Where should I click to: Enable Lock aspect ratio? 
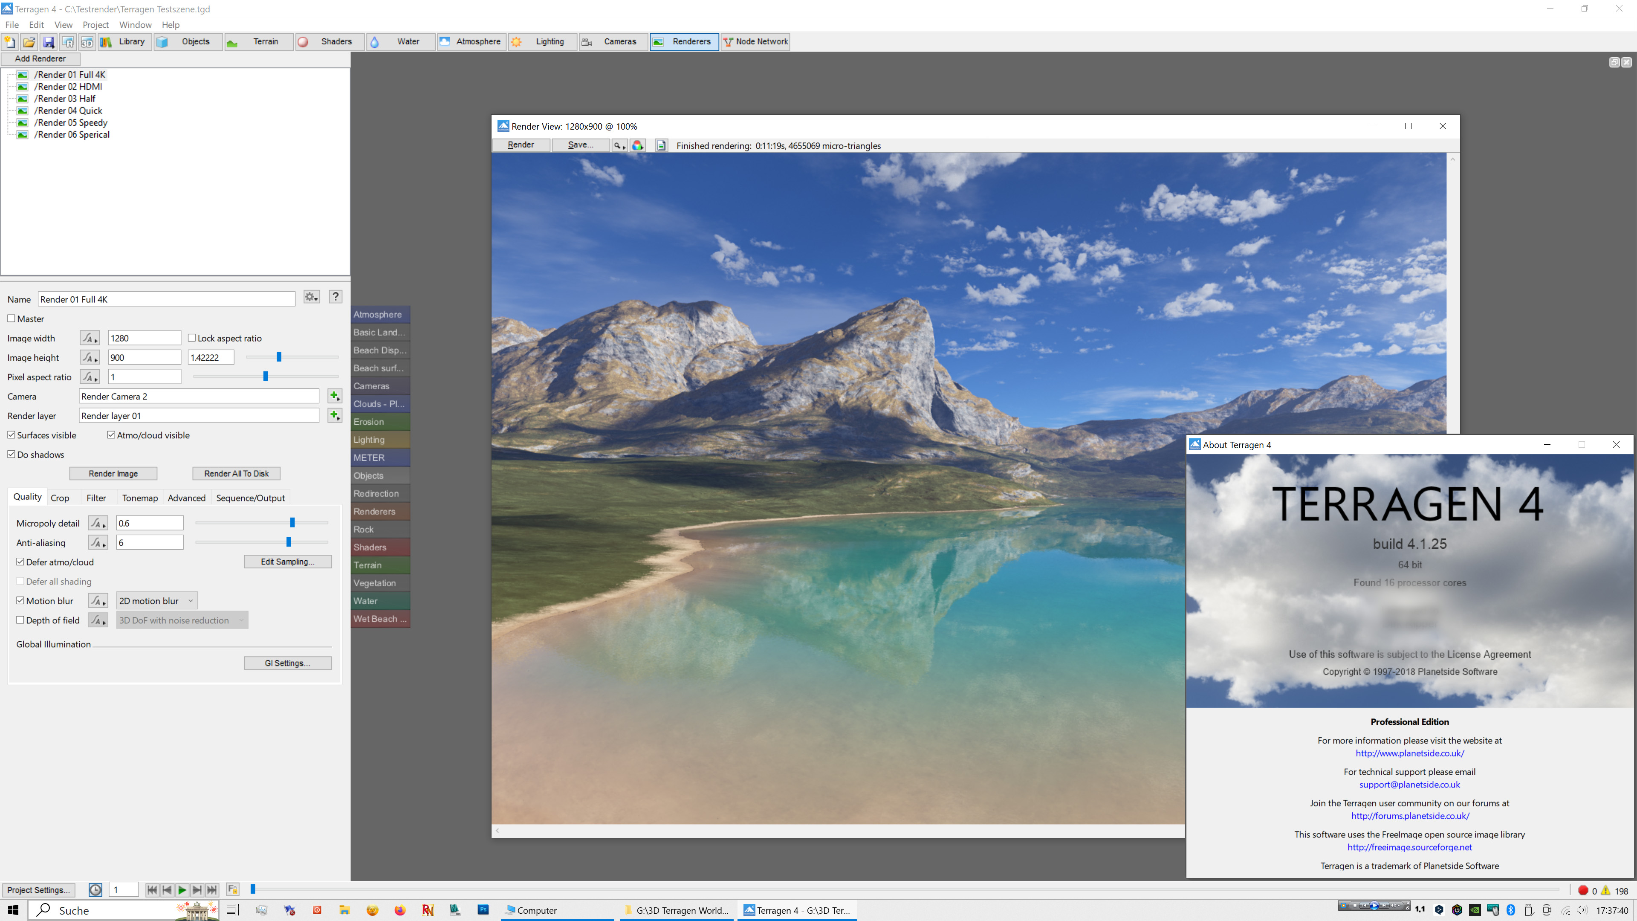pyautogui.click(x=191, y=338)
